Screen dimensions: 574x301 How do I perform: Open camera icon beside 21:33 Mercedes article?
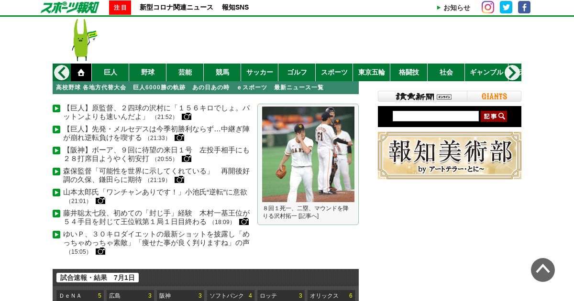pyautogui.click(x=179, y=138)
